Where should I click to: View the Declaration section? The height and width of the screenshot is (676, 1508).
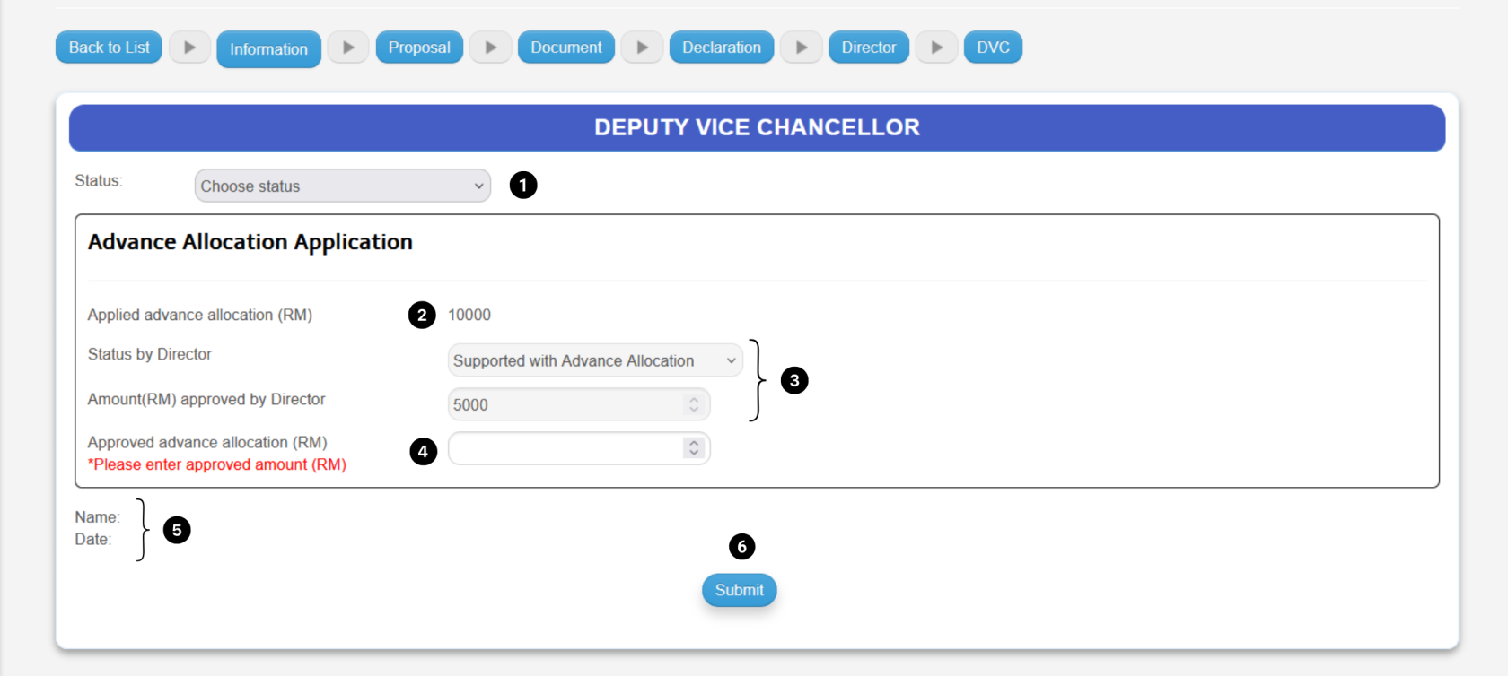[x=721, y=47]
